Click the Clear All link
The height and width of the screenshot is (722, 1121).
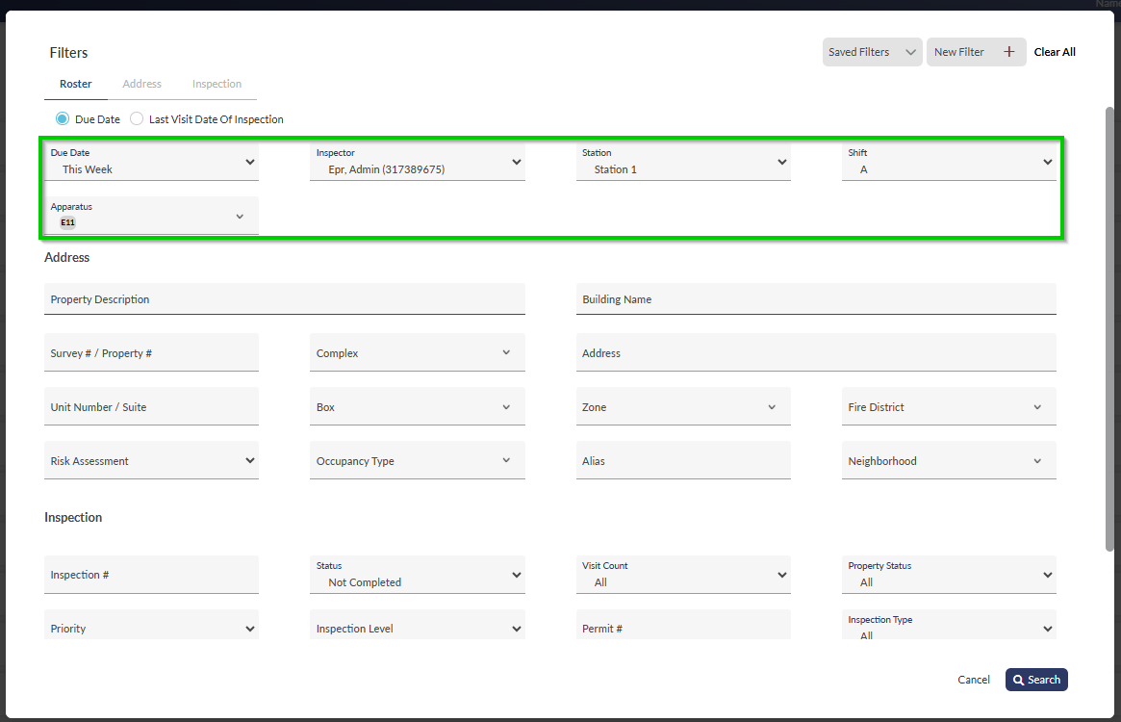[x=1055, y=52]
